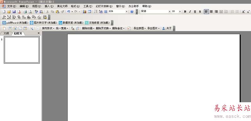Select Align Right
Viewport: 251px width, 121px height.
216,12
